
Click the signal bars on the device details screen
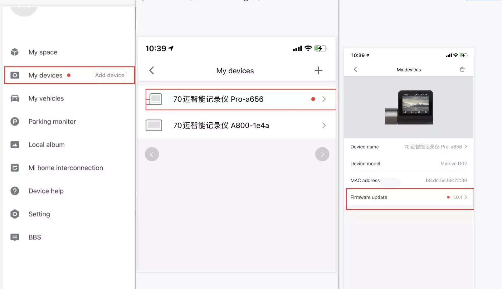pos(449,56)
